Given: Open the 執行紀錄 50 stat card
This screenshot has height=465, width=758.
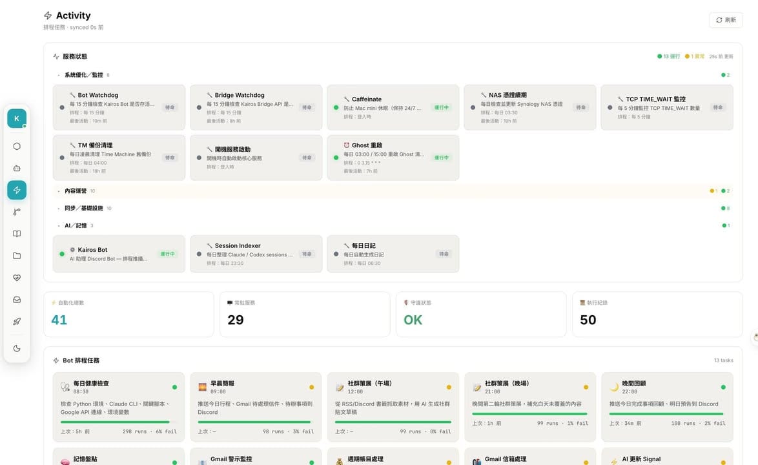Looking at the screenshot, I should [x=657, y=314].
